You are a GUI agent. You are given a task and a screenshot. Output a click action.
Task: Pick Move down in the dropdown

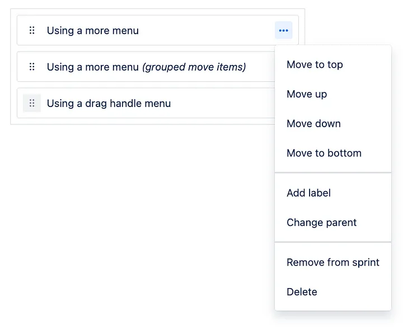(313, 124)
